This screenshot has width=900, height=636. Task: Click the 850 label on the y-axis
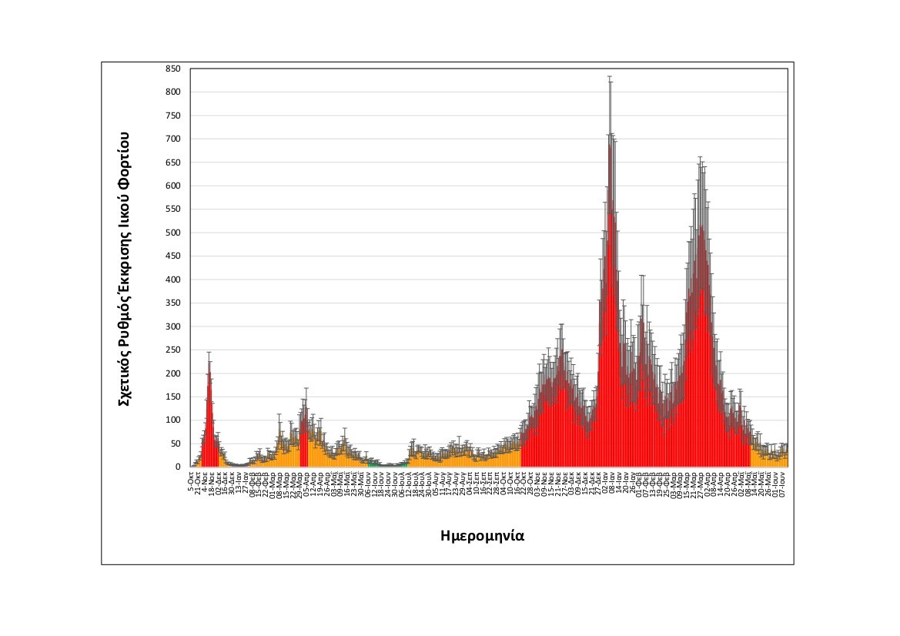pyautogui.click(x=172, y=69)
